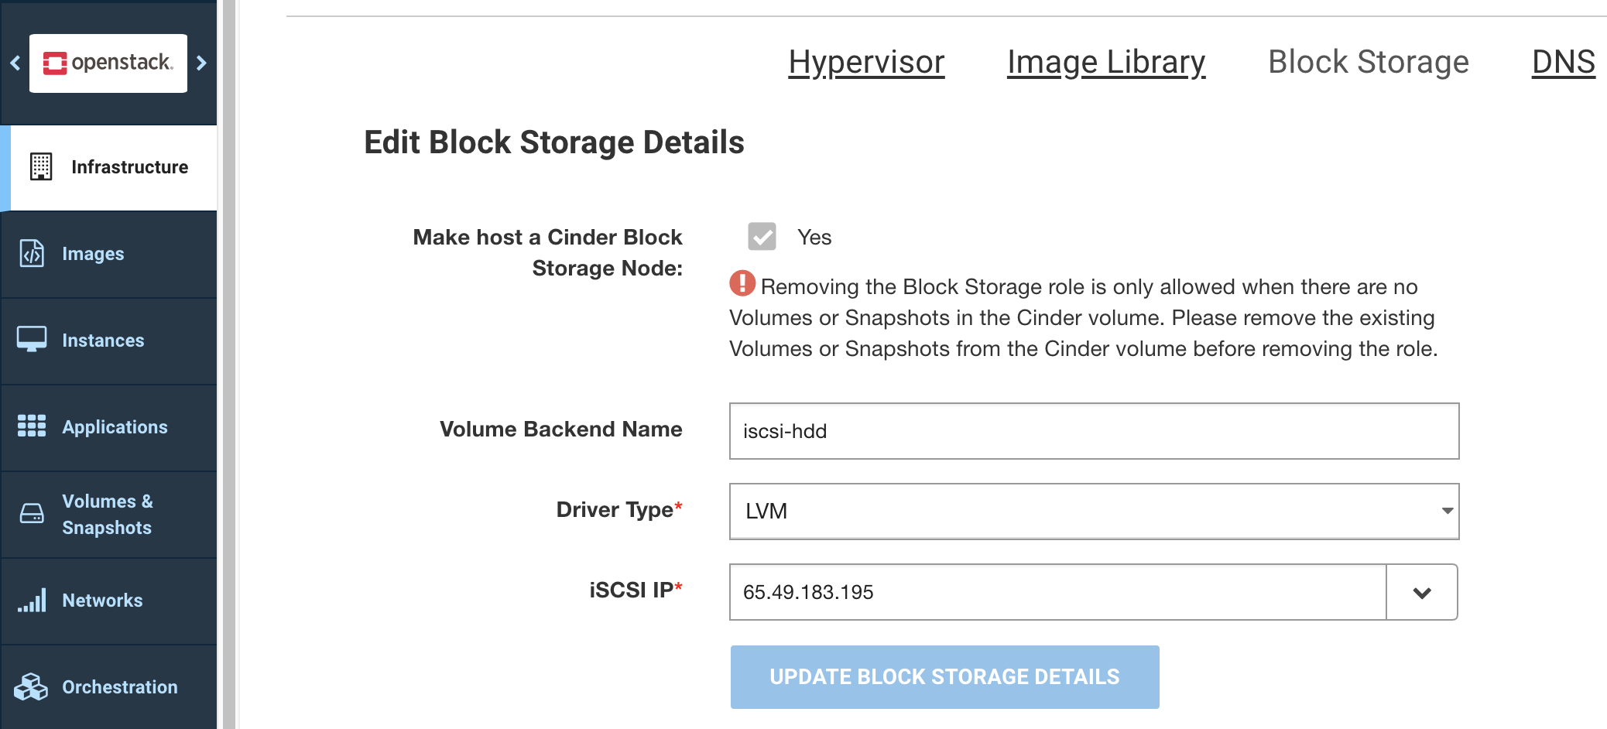
Task: Click the Volumes & Snapshots drive icon
Action: [32, 513]
